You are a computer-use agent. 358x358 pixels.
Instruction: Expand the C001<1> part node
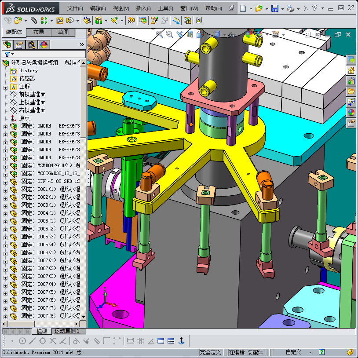coord(5,190)
